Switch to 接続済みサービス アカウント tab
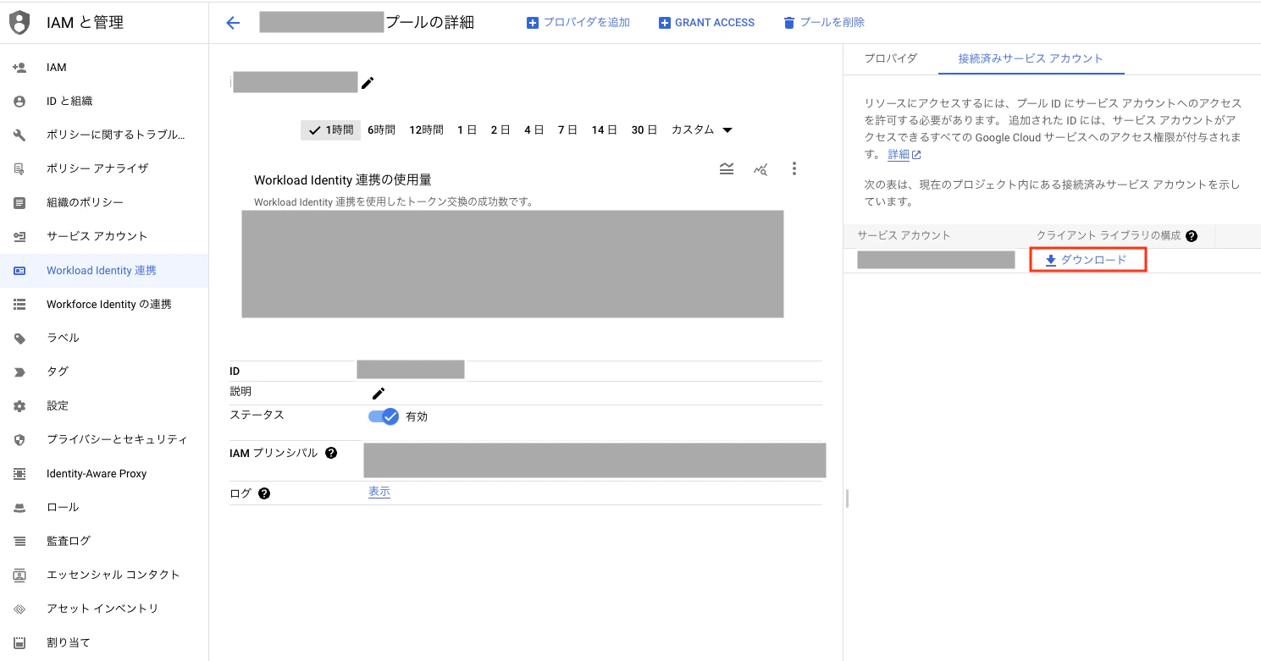The height and width of the screenshot is (661, 1261). (x=1031, y=58)
